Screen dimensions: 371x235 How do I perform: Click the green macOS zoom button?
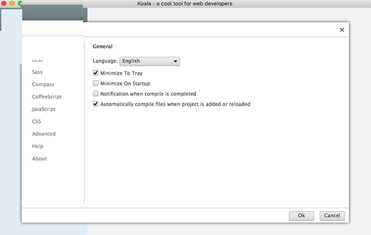(x=20, y=3)
